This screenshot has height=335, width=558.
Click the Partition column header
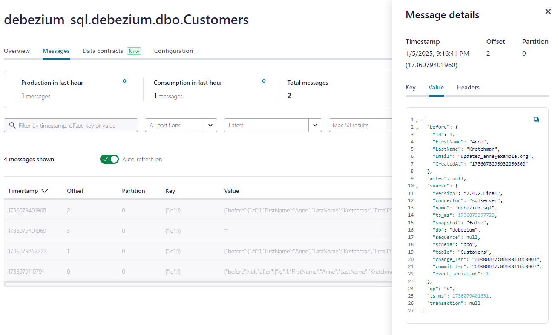click(134, 191)
